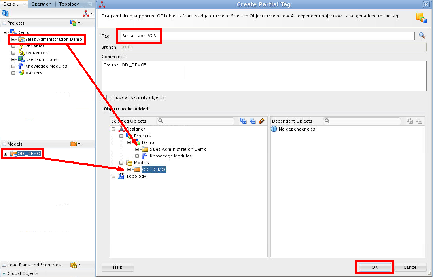Click the Models icon in Selected Objects tree
The height and width of the screenshot is (277, 433).
(129, 163)
